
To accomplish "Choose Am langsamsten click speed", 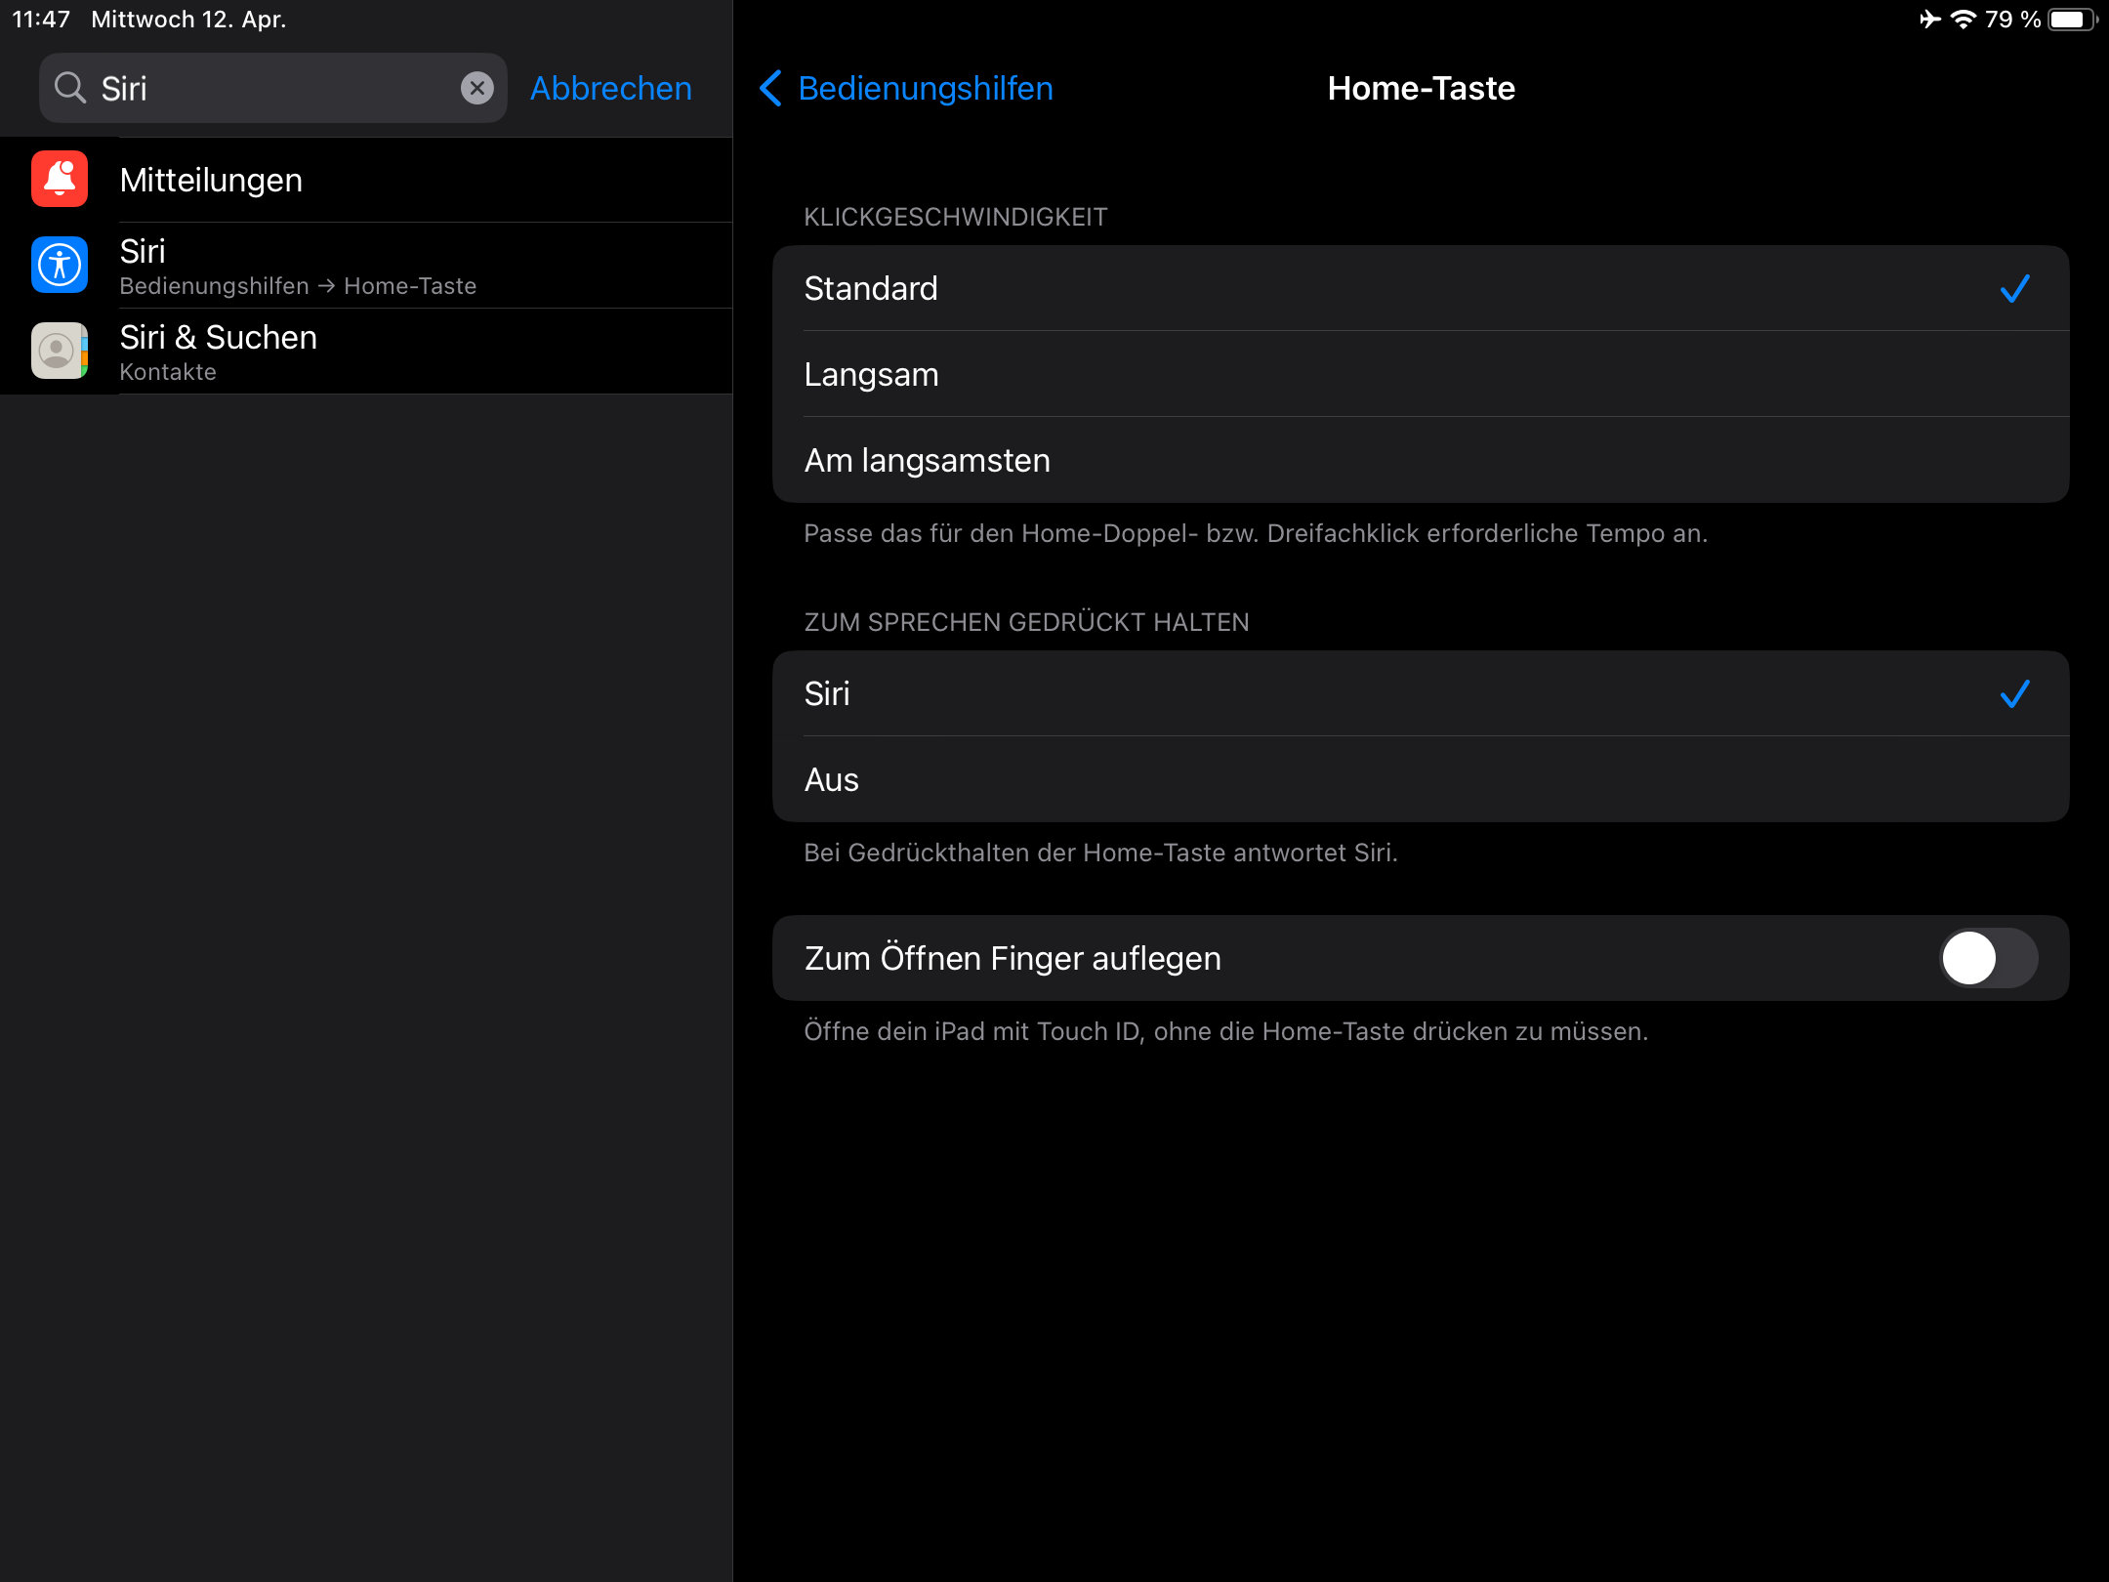I will [x=1420, y=461].
